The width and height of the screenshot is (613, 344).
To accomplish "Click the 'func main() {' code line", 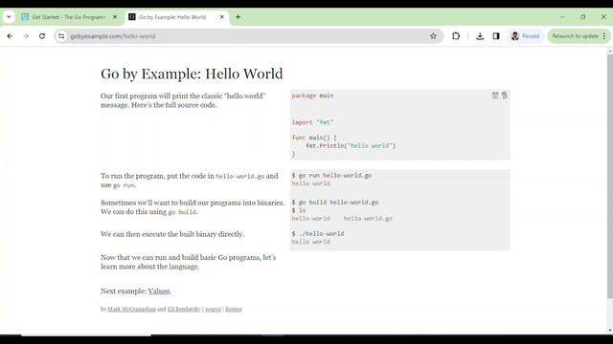I will (314, 138).
